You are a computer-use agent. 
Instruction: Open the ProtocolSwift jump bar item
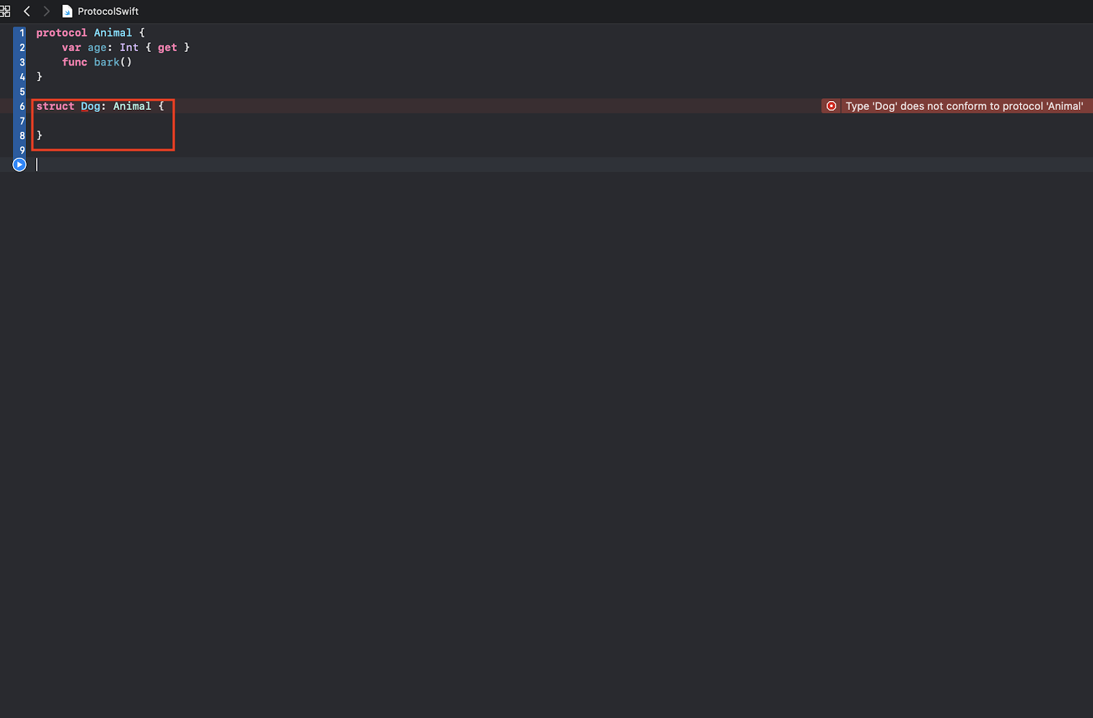pos(108,11)
